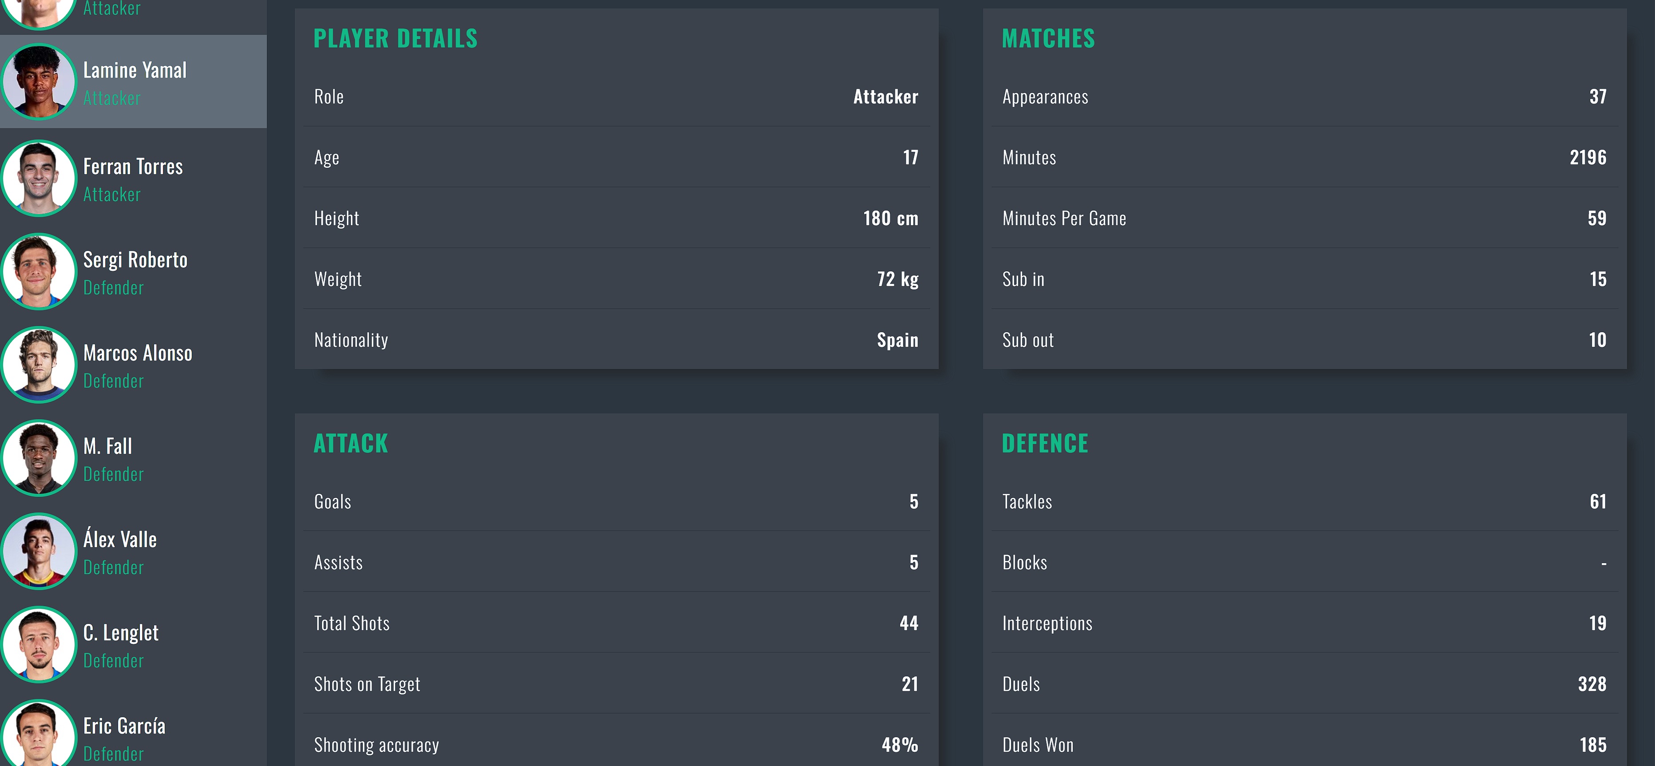Viewport: 1655px width, 766px height.
Task: Click Lamine Yamal's avatar photo
Action: (39, 82)
